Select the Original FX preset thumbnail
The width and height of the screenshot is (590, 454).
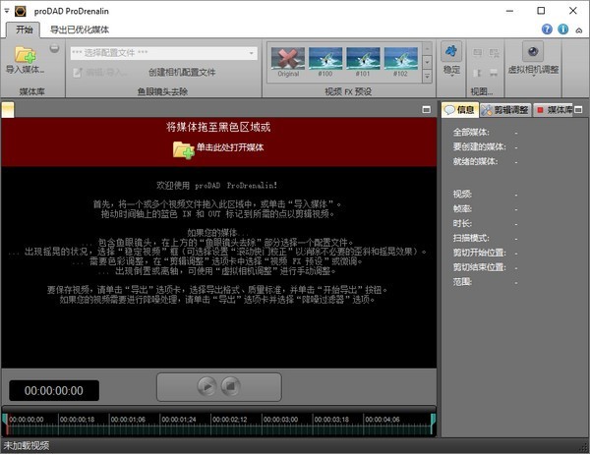(286, 59)
